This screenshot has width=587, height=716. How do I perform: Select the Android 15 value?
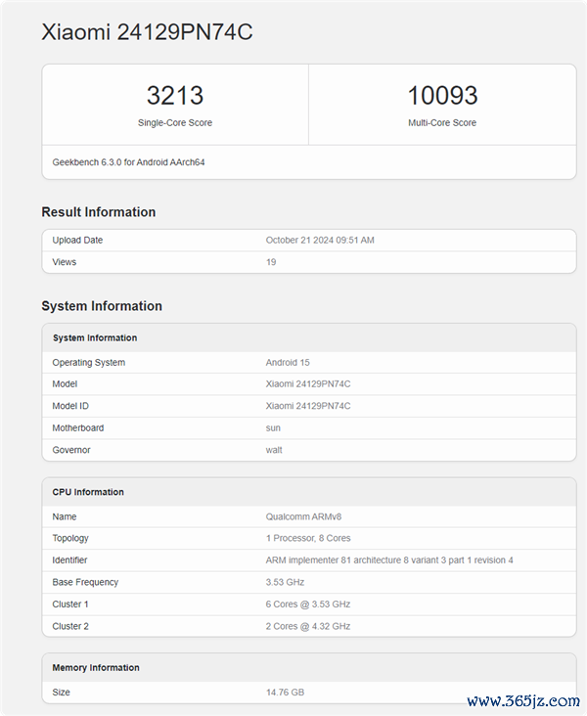(x=288, y=363)
